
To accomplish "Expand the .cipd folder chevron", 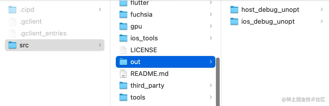I will [100, 10].
